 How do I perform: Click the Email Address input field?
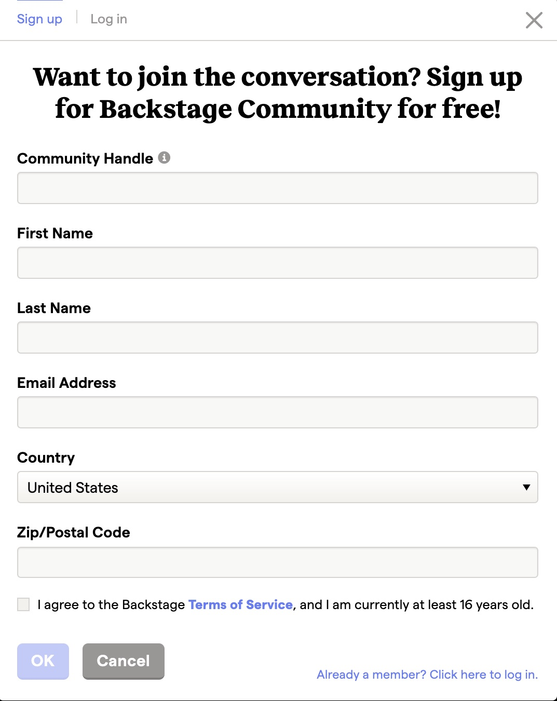point(278,412)
